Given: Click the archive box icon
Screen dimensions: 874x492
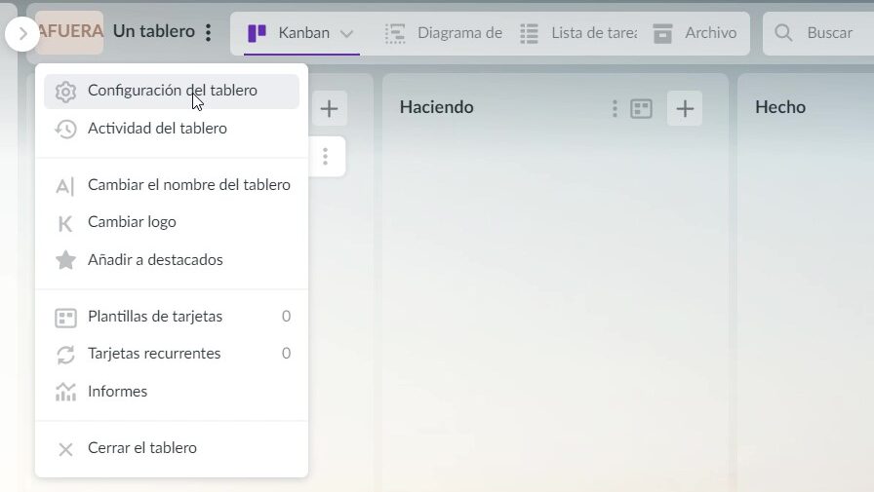Looking at the screenshot, I should (x=662, y=33).
